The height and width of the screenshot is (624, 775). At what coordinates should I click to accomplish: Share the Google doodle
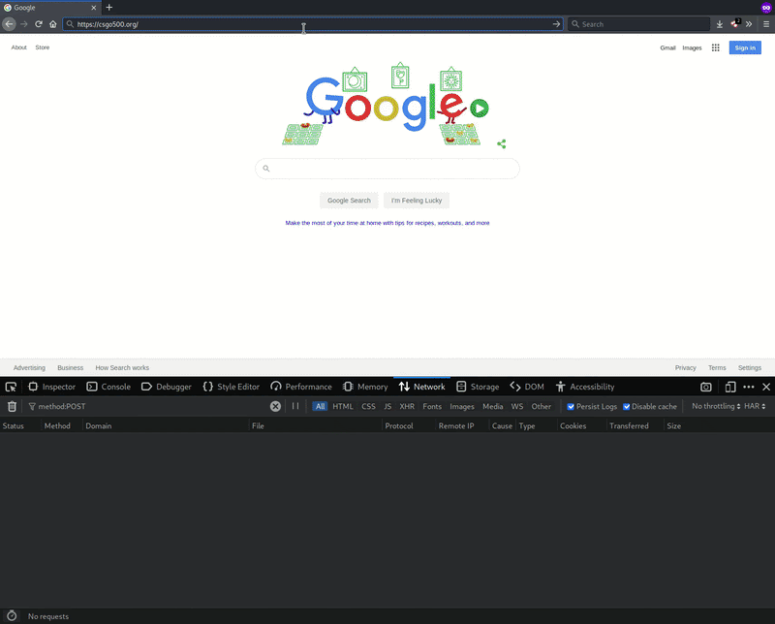tap(501, 143)
